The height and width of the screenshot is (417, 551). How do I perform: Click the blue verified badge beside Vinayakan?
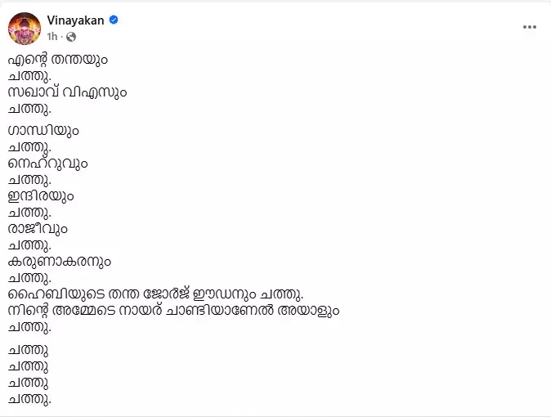click(114, 20)
